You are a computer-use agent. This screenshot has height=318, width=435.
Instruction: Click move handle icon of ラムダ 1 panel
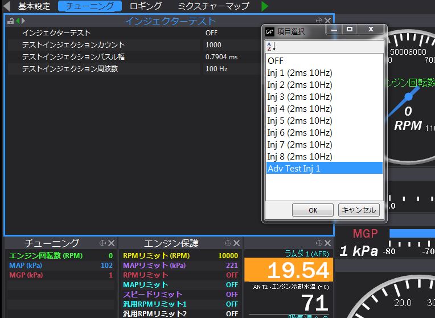point(319,243)
